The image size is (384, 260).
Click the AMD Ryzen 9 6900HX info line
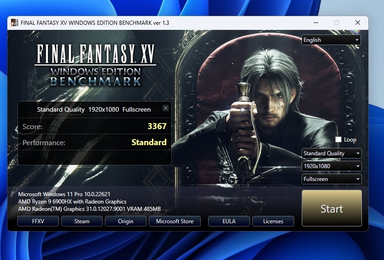click(x=72, y=202)
